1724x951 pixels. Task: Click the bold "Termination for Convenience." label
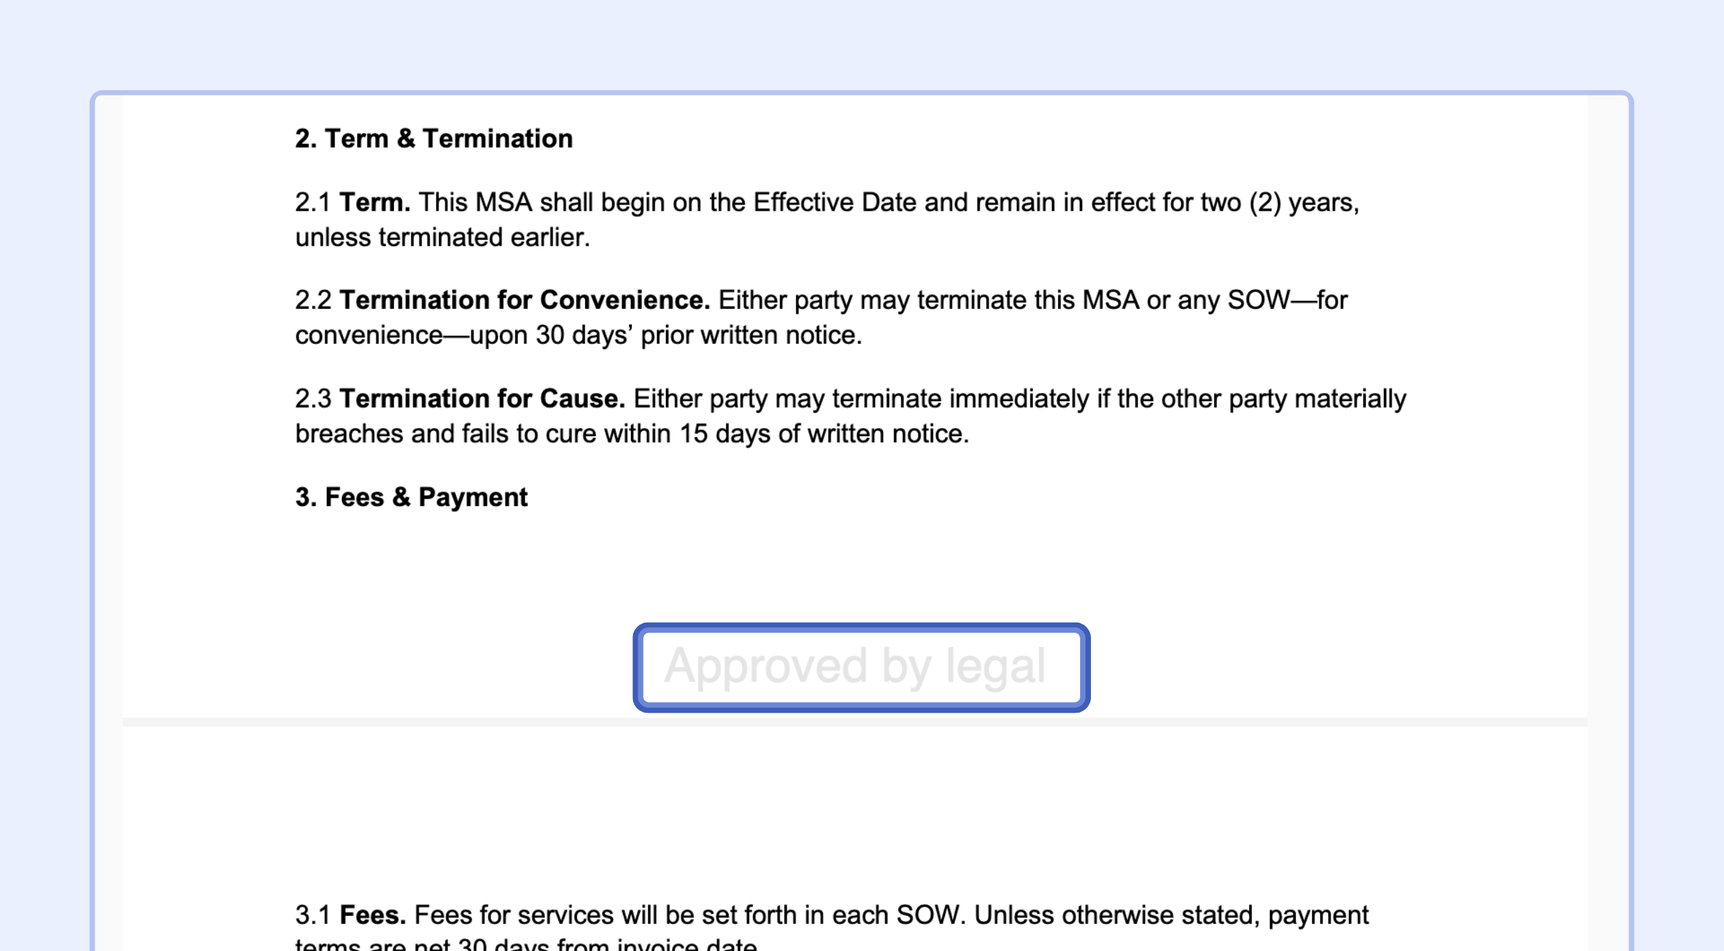pyautogui.click(x=525, y=300)
